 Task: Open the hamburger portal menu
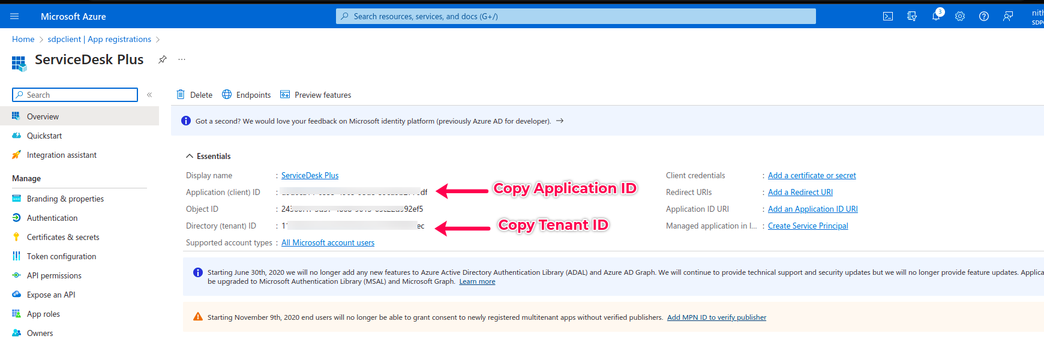click(14, 16)
